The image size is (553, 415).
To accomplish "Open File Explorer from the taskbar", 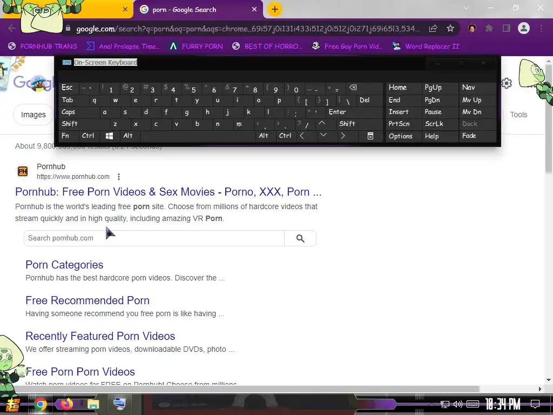I will point(93,404).
